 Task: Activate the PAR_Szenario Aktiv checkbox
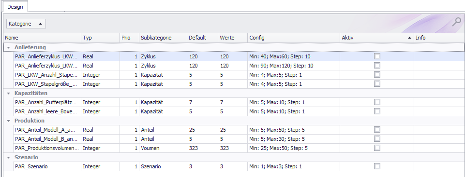(x=377, y=166)
